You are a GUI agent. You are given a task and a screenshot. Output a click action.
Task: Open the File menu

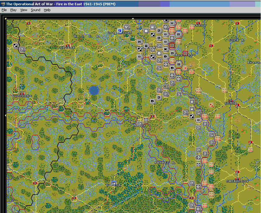pyautogui.click(x=4, y=10)
